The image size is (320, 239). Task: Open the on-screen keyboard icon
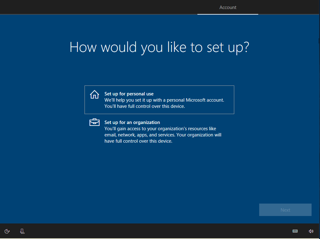coord(295,231)
